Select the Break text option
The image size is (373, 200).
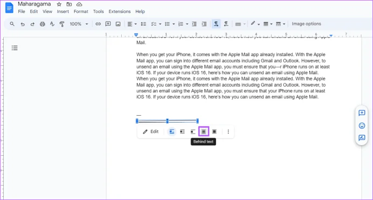193,131
